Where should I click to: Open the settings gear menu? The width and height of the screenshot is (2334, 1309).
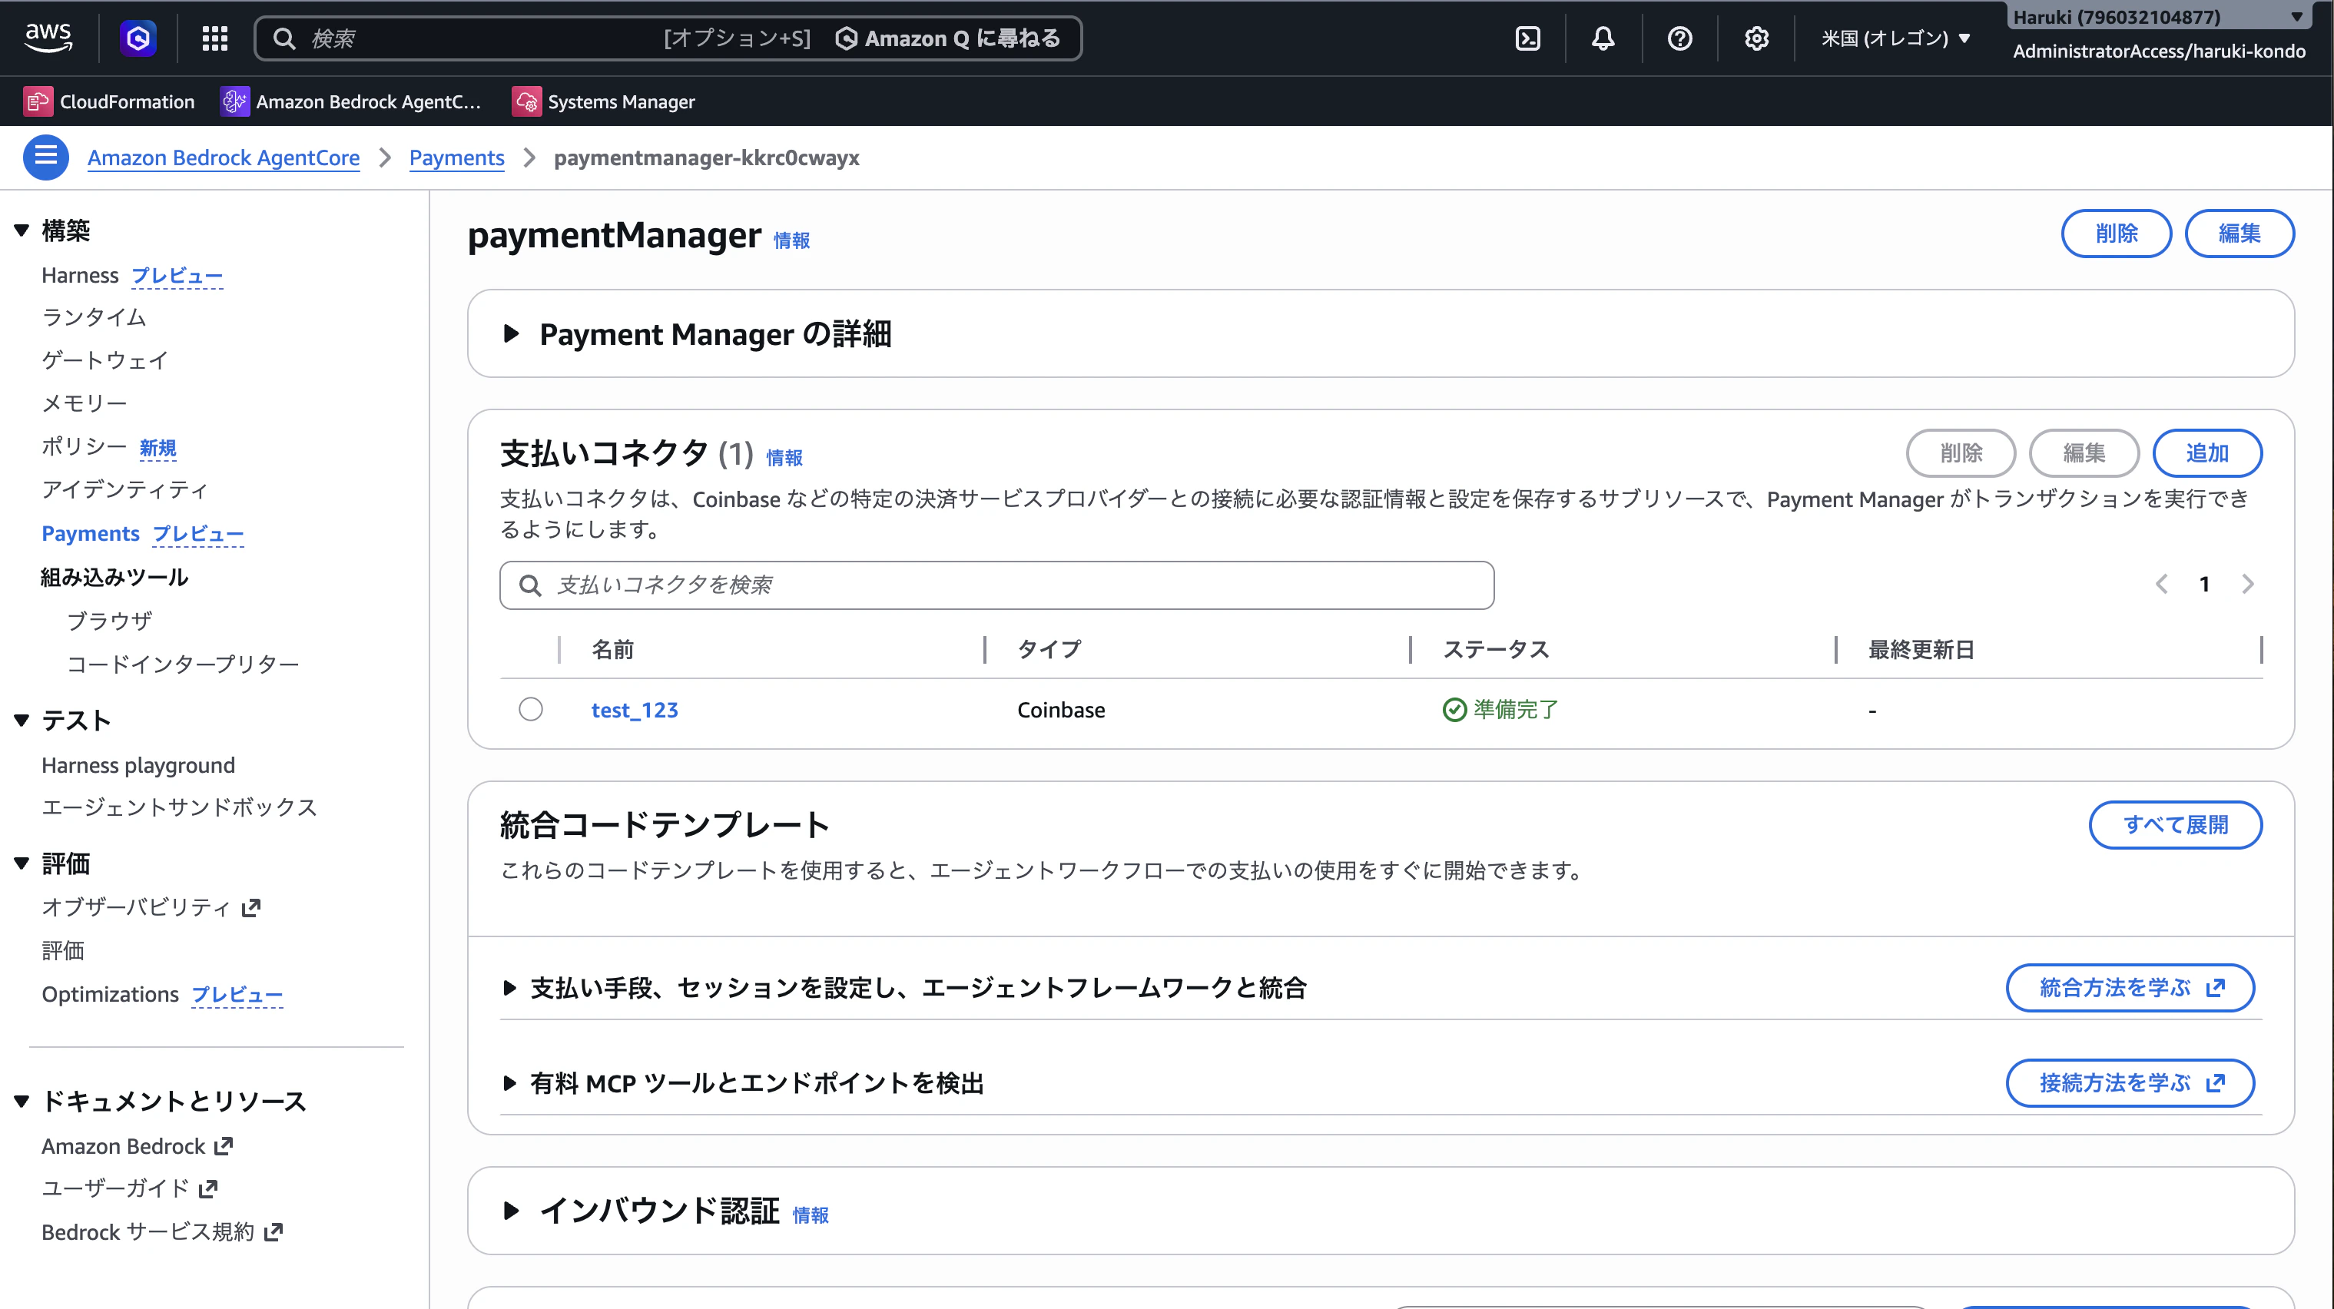[1756, 38]
